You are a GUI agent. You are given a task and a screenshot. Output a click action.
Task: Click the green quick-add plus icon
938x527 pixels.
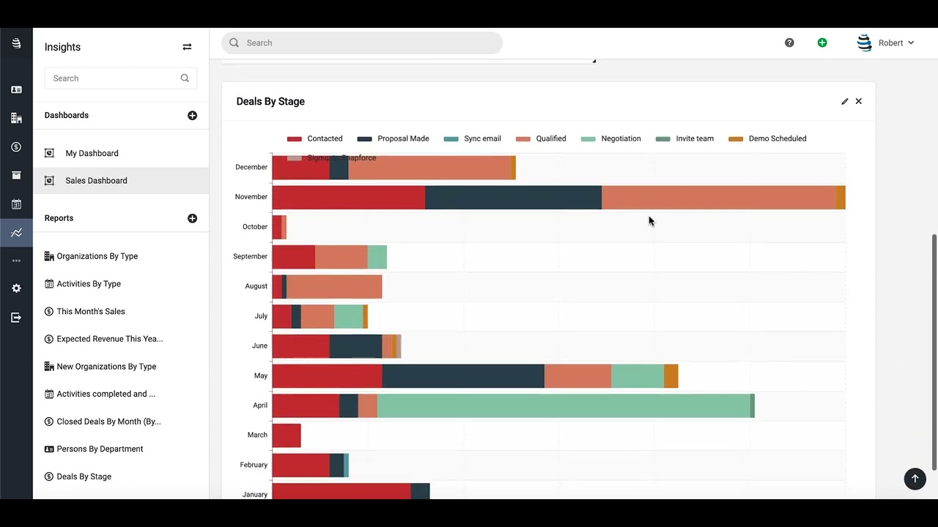(x=822, y=42)
